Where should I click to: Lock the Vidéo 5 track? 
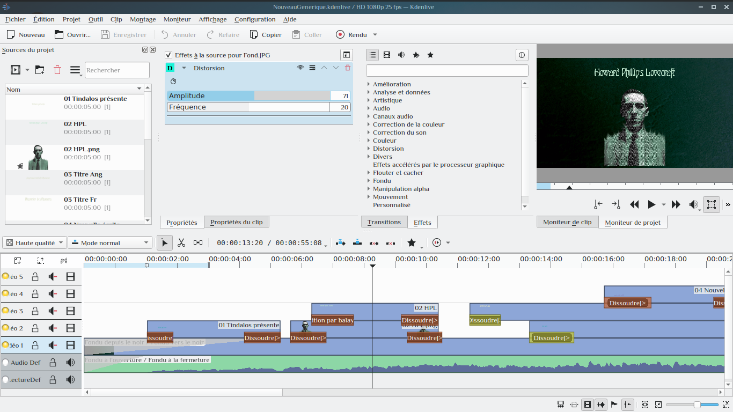pyautogui.click(x=35, y=277)
